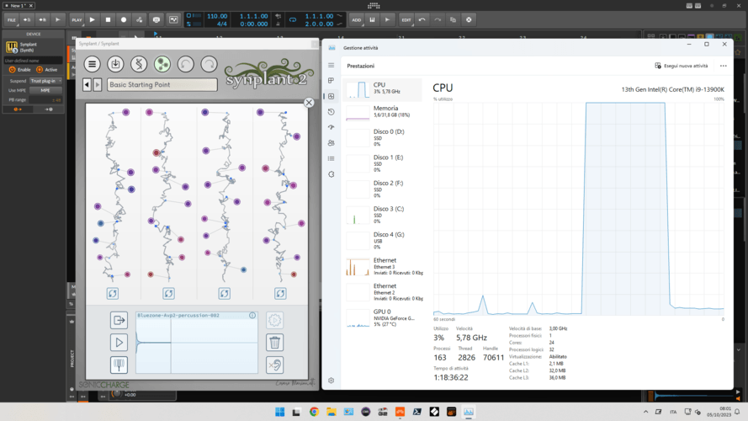
Task: Toggle device Enable power button
Action: [x=13, y=70]
